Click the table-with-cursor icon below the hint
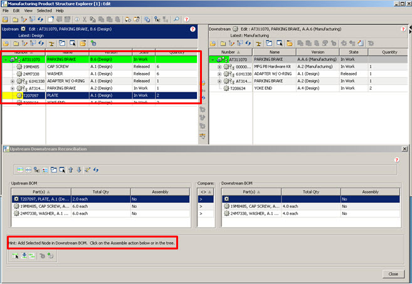Viewport: 412px width, 284px height. click(x=15, y=256)
